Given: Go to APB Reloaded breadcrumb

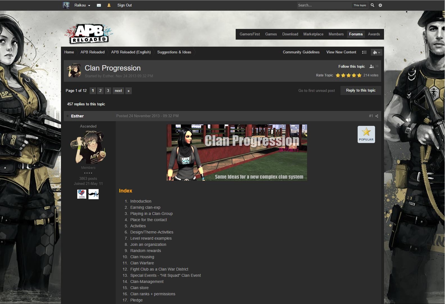Looking at the screenshot, I should click(x=93, y=52).
